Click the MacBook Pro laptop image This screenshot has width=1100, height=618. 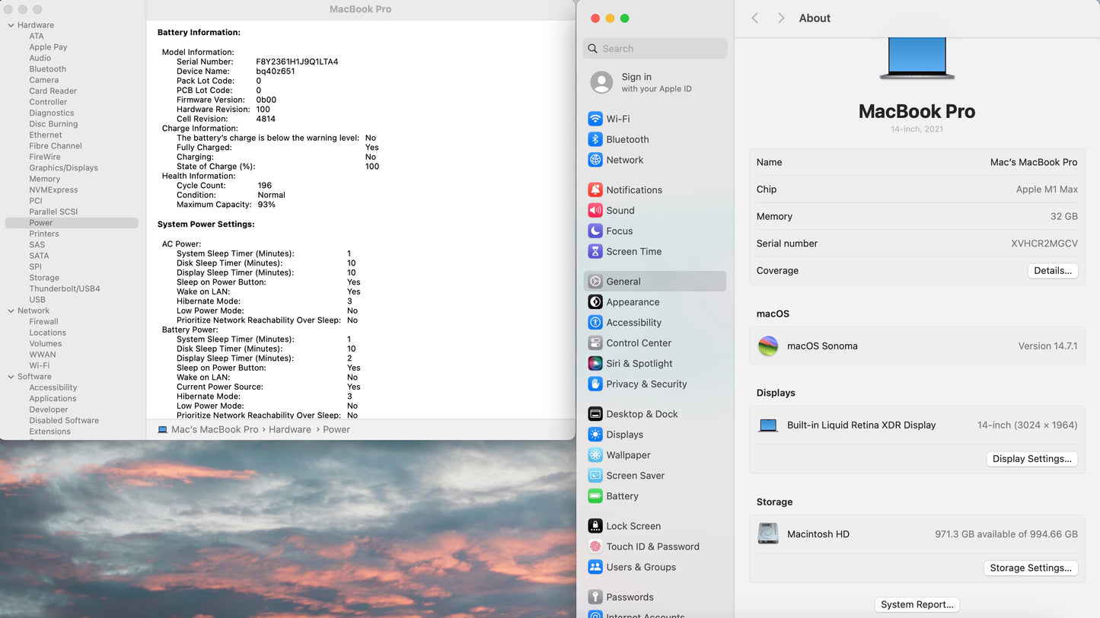(x=917, y=58)
